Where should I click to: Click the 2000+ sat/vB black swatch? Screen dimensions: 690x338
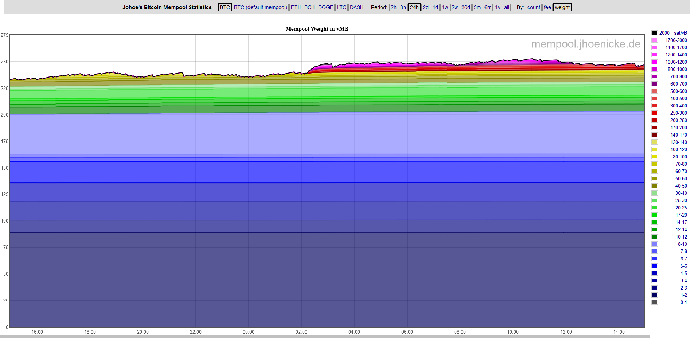click(x=655, y=33)
